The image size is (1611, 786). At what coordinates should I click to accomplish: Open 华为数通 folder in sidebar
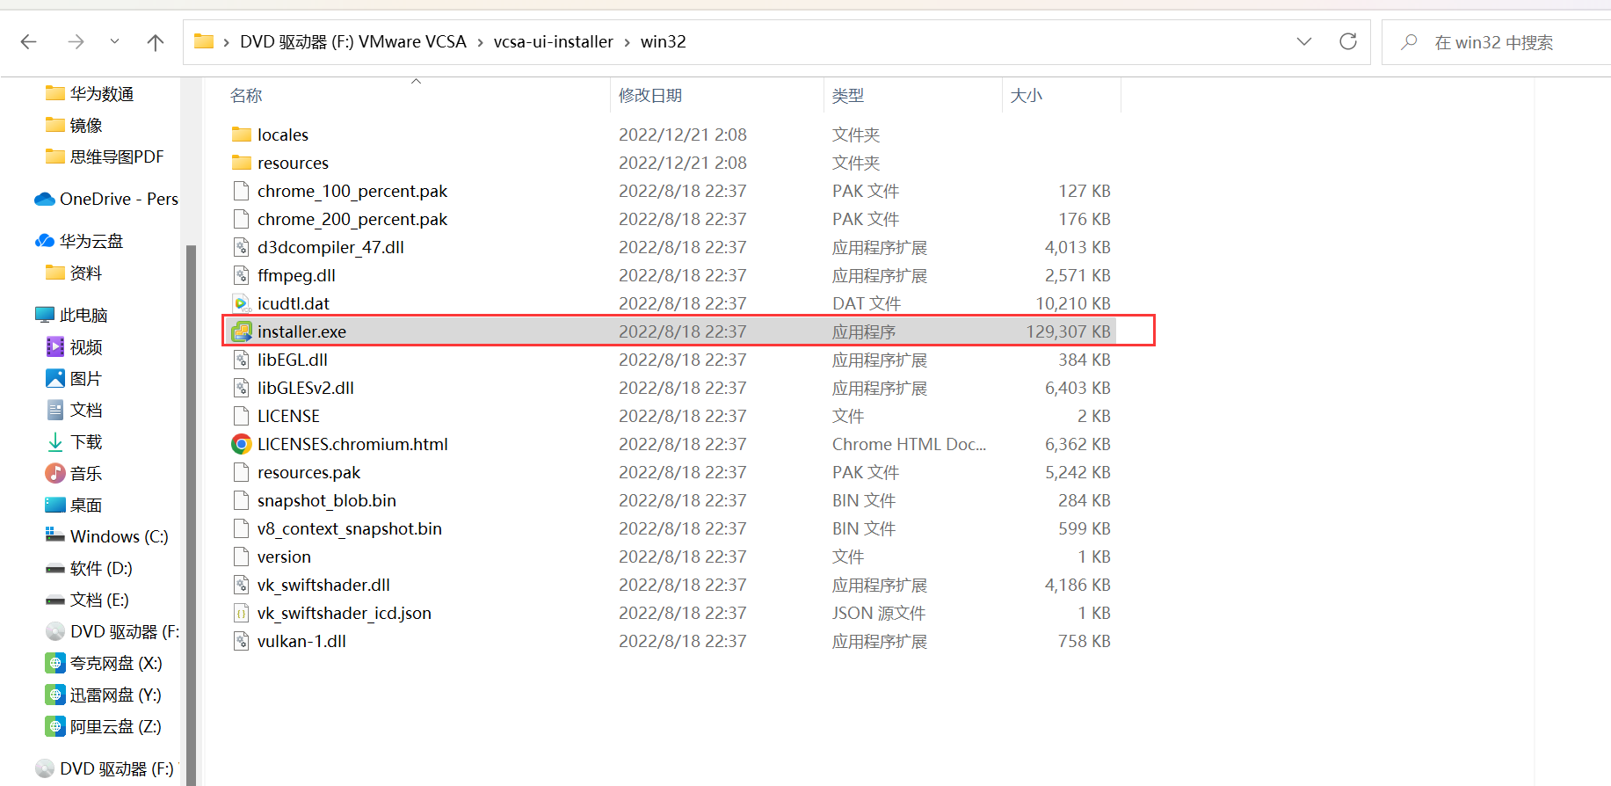click(x=102, y=93)
